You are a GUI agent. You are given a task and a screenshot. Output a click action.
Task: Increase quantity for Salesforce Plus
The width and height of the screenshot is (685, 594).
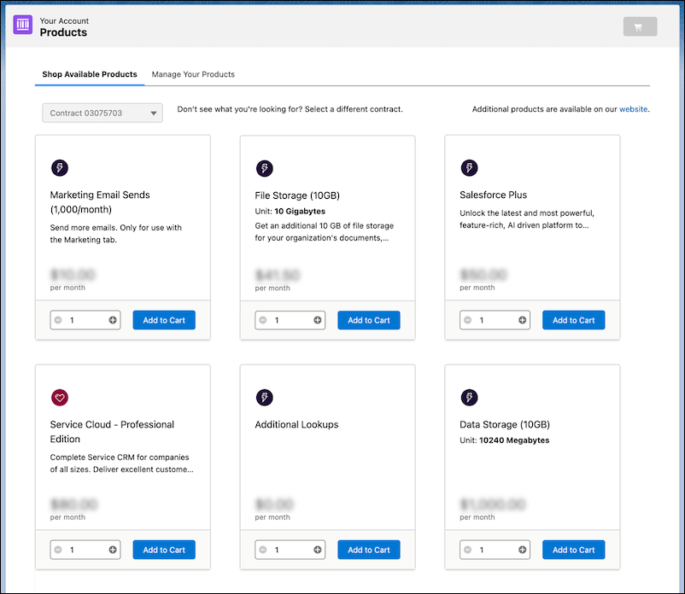pyautogui.click(x=523, y=320)
